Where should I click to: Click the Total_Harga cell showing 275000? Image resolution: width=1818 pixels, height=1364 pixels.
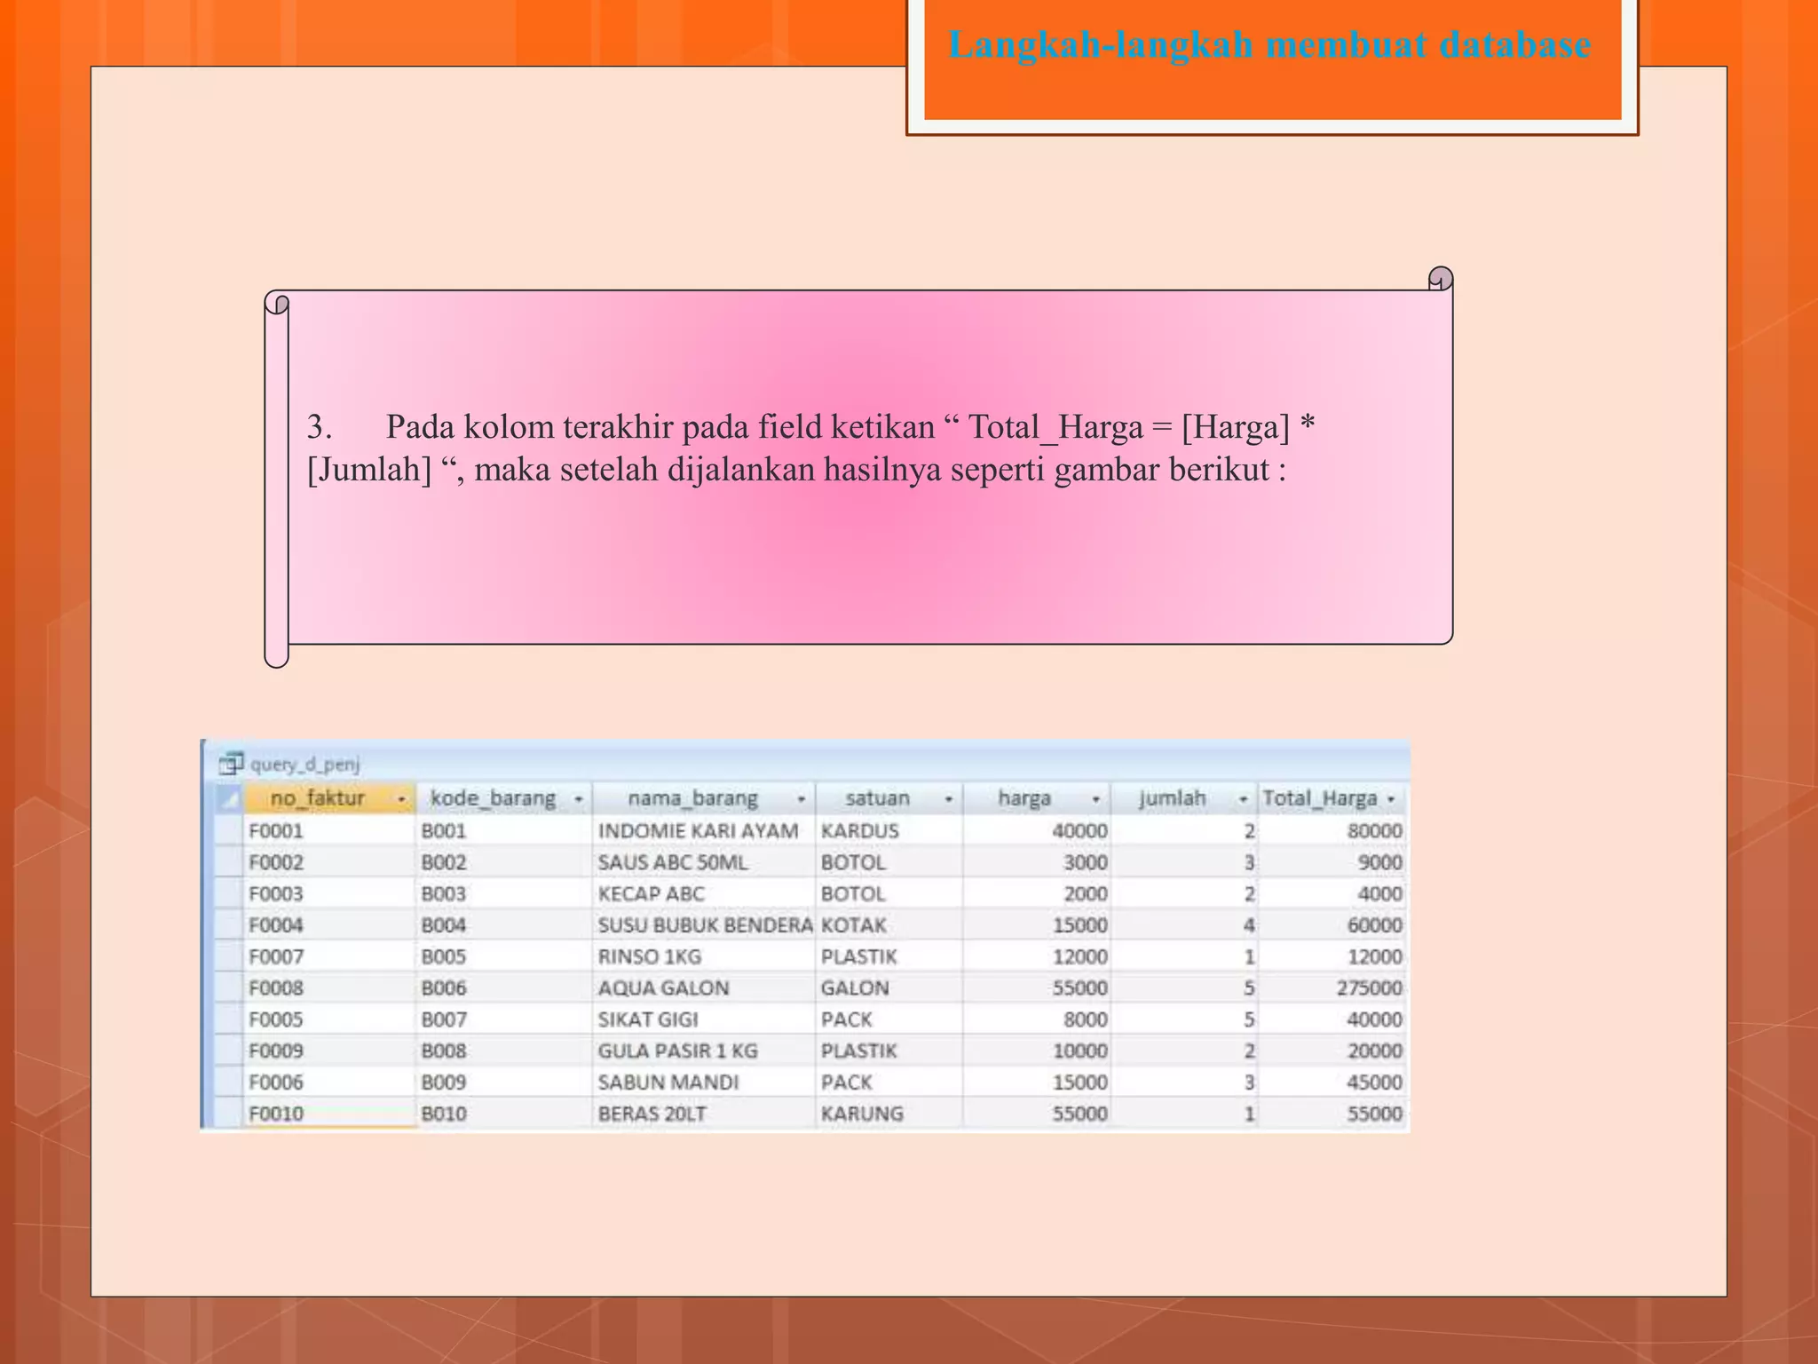[1369, 988]
